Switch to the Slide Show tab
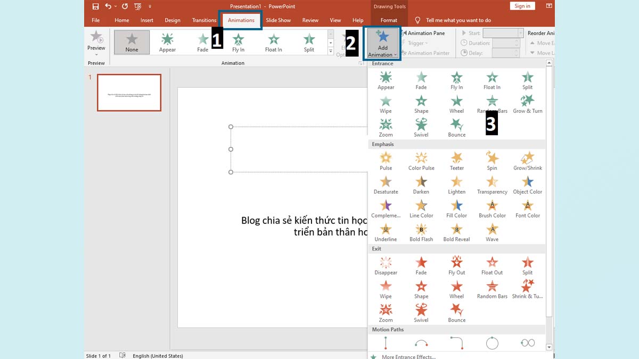The height and width of the screenshot is (359, 639). click(278, 20)
